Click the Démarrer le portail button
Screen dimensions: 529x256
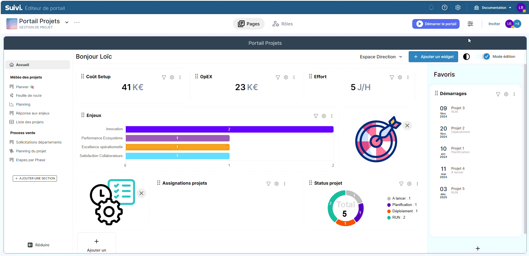436,24
